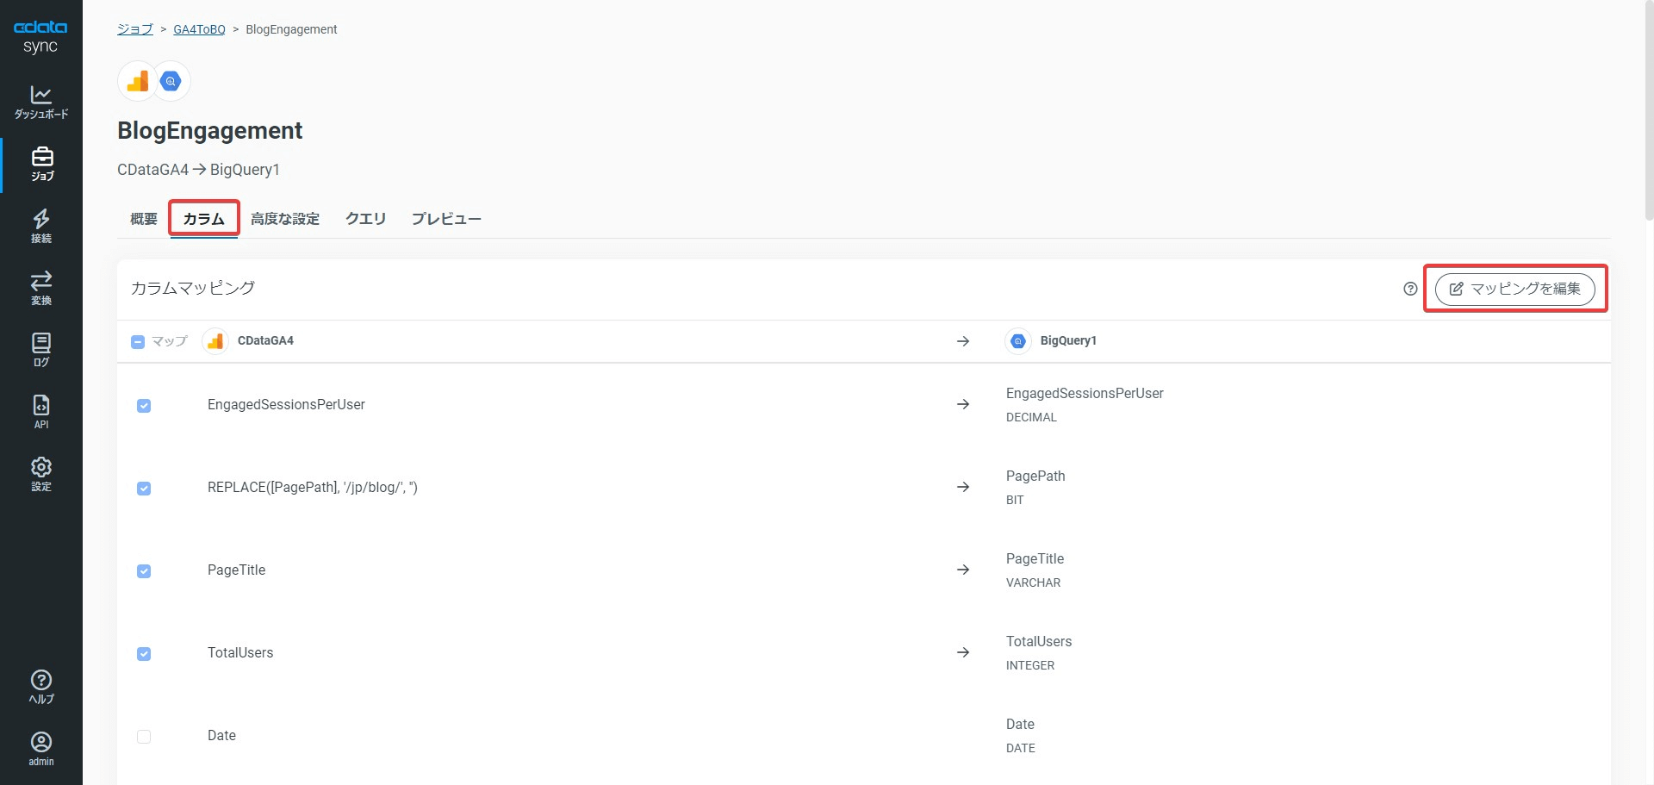Click the page vertical scrollbar
Image resolution: width=1654 pixels, height=785 pixels.
pyautogui.click(x=1649, y=112)
